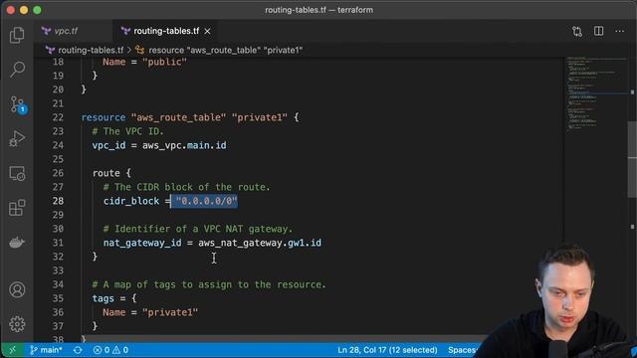Split the editor right

click(x=598, y=31)
